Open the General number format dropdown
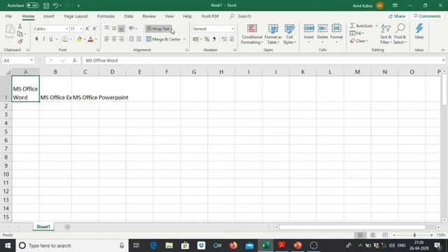This screenshot has width=448, height=252. [232, 29]
